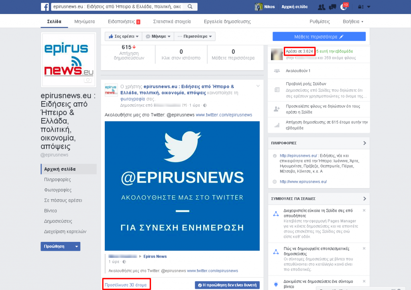Screen dimensions: 411x290
Task: Click the @epirusnews handle under page title
Action: 55,155
